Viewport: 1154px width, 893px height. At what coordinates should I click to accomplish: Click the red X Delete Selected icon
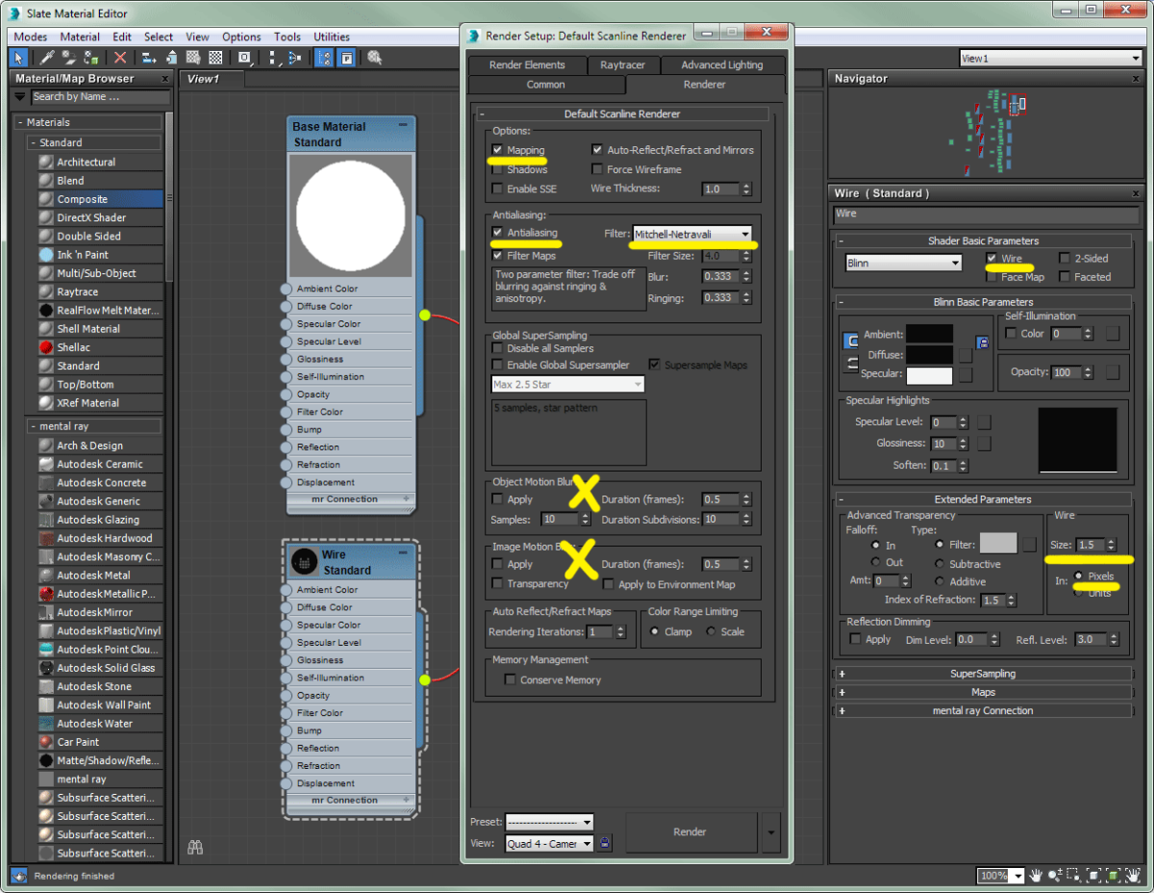pyautogui.click(x=120, y=60)
